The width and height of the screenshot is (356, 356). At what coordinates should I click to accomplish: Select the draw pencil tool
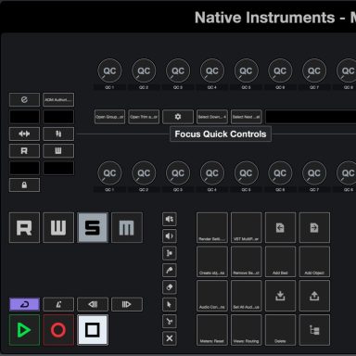click(170, 270)
